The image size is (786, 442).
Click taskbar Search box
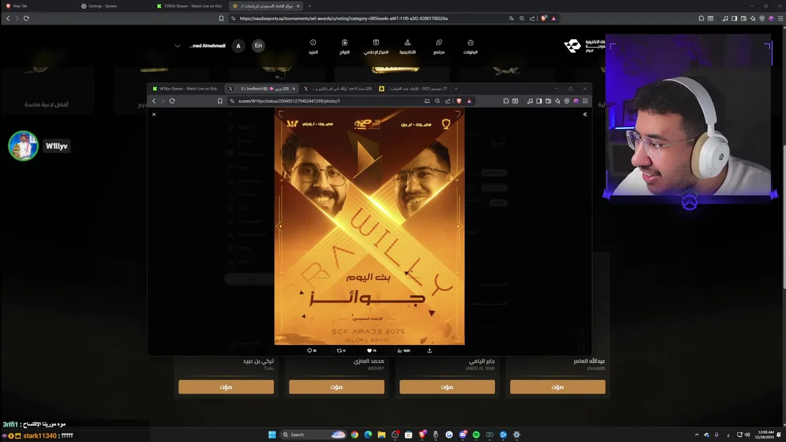(x=313, y=435)
